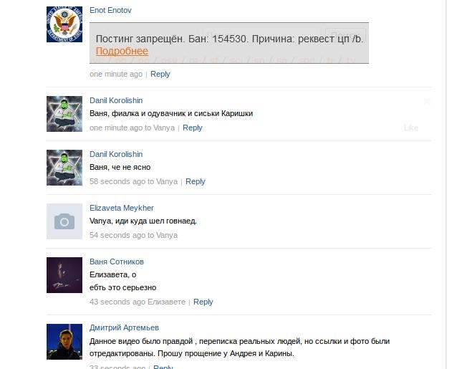Screen dimensions: 472x369
Task: Like Danil Korolishin's фиалка comment
Action: 411,128
